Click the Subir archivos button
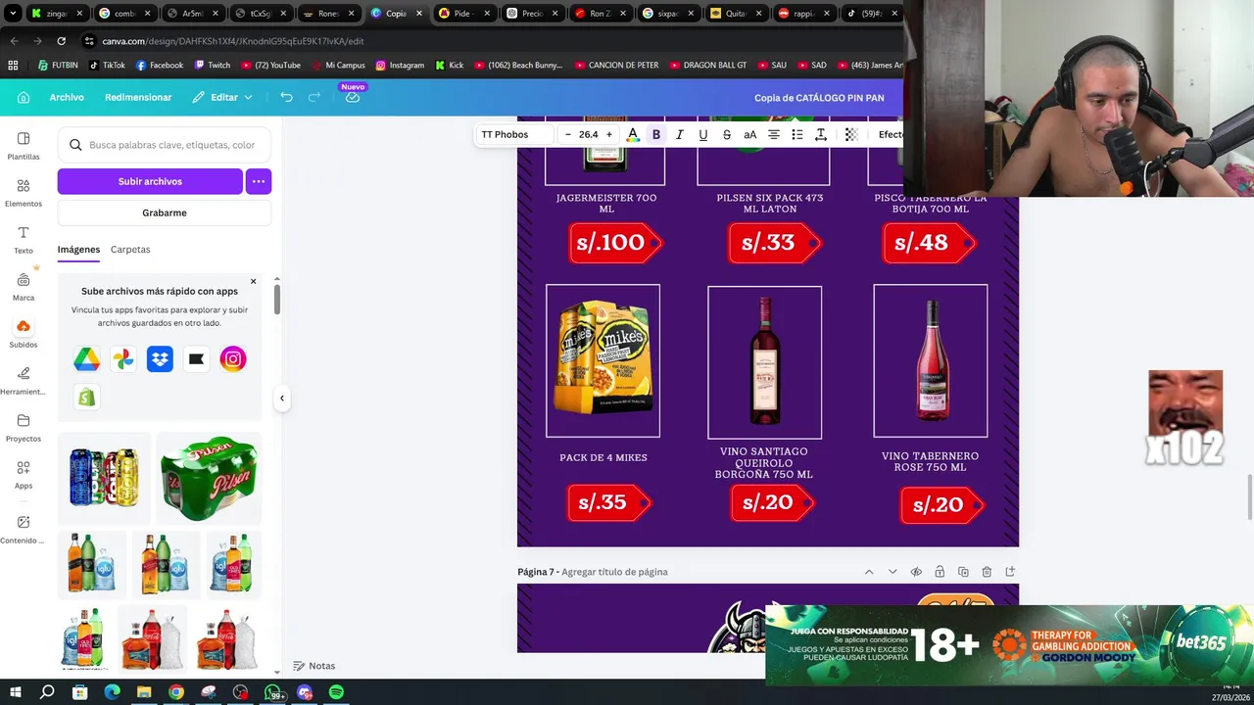Viewport: 1254px width, 705px height. (x=150, y=181)
